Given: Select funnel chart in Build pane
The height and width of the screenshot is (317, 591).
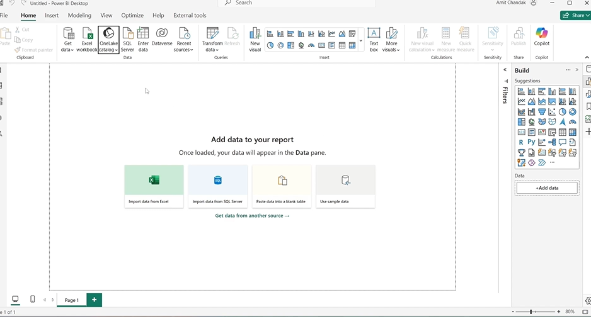Looking at the screenshot, I should point(542,112).
